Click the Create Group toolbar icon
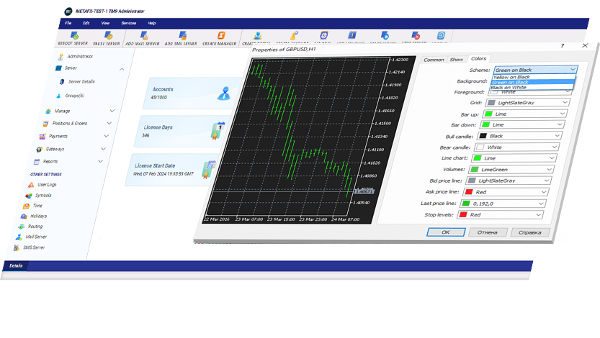Image resolution: width=600 pixels, height=338 pixels. (258, 35)
